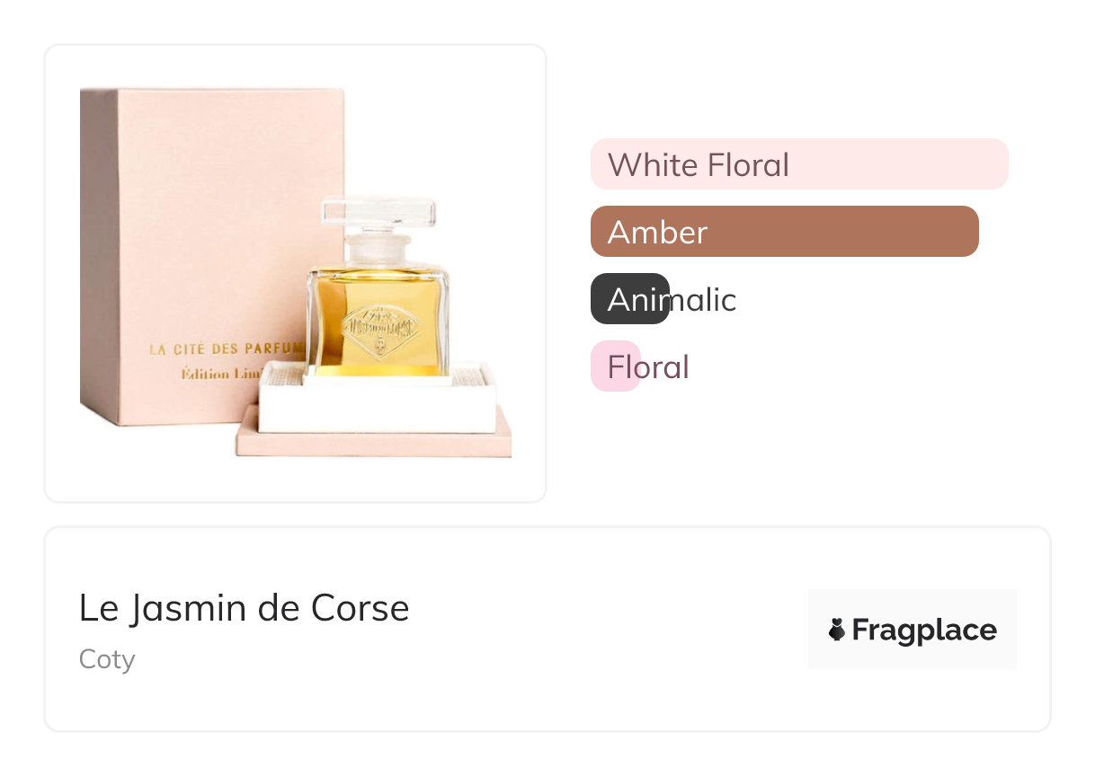Click the glass bottle stopper
Viewport: 1095px width, 776px height.
(378, 214)
